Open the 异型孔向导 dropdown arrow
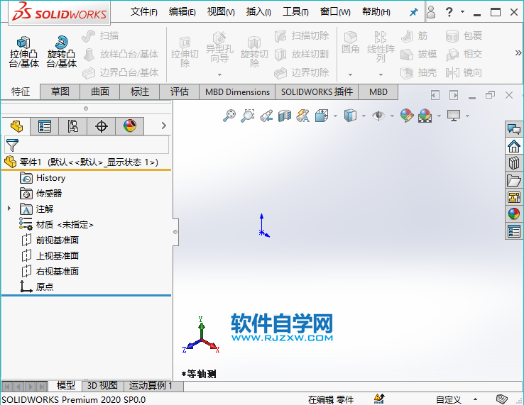 219,74
